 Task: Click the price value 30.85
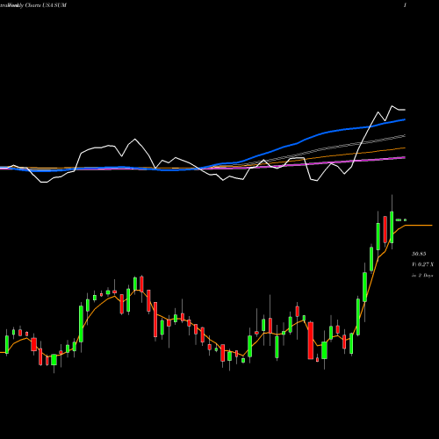[419, 254]
